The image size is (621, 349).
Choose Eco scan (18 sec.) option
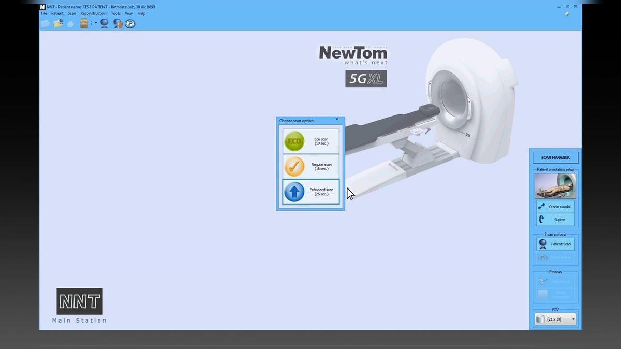pyautogui.click(x=310, y=141)
